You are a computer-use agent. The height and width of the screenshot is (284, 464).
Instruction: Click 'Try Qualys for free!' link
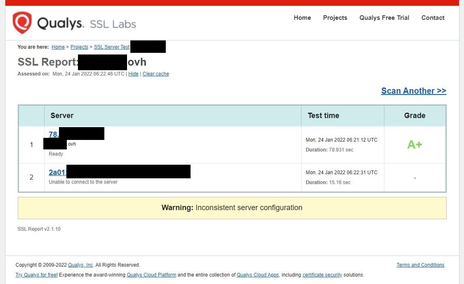click(37, 275)
